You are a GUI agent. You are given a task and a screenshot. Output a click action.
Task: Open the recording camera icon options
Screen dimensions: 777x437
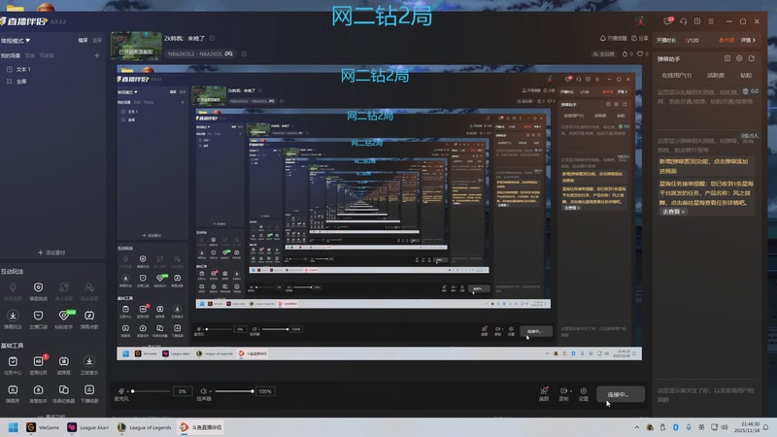[564, 393]
